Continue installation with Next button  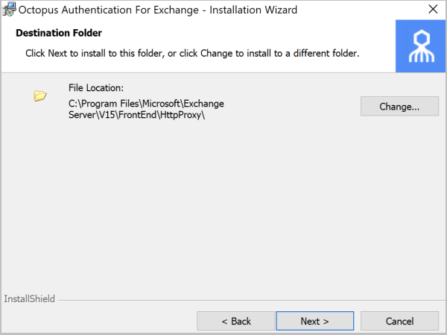[x=314, y=321]
